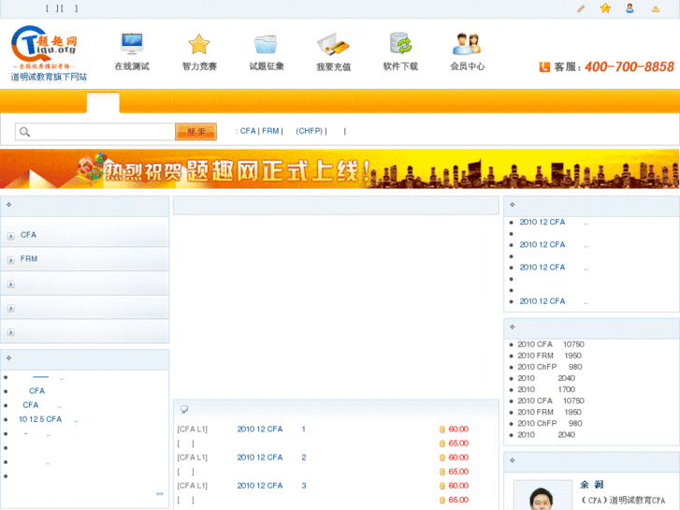This screenshot has height=510, width=680.
Task: Select the highlighted white navigation tab
Action: [103, 103]
